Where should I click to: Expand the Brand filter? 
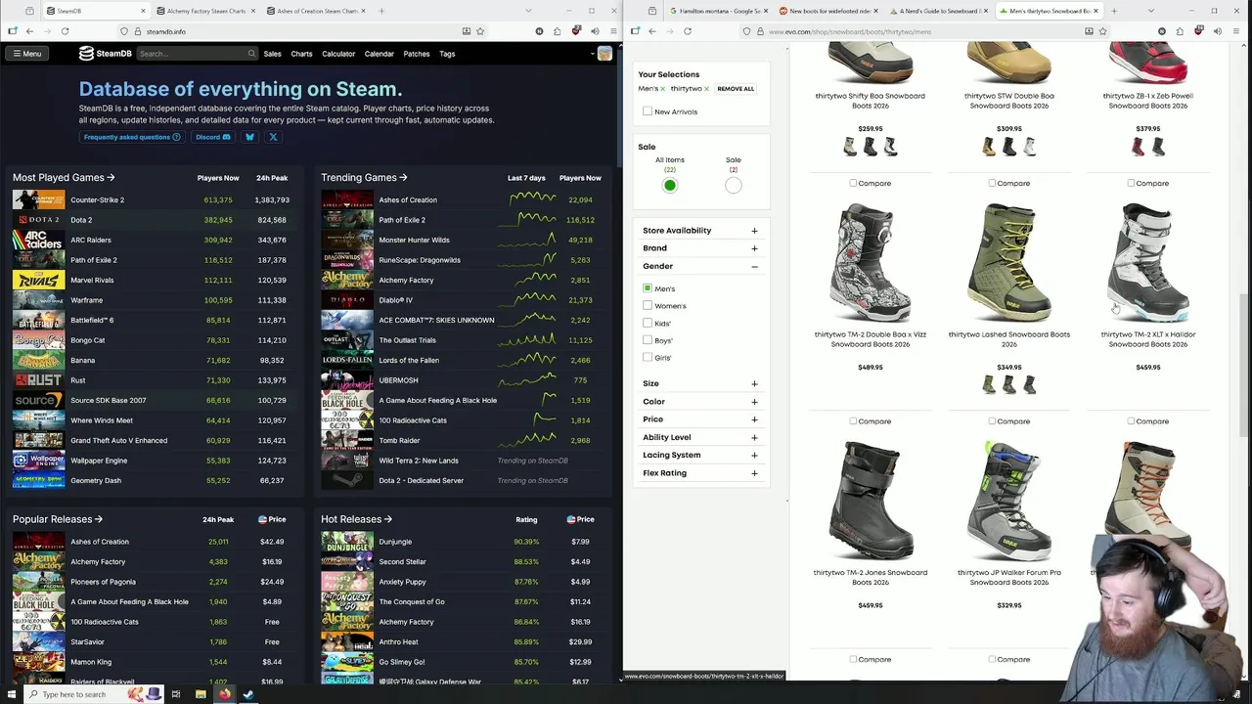pyautogui.click(x=754, y=248)
